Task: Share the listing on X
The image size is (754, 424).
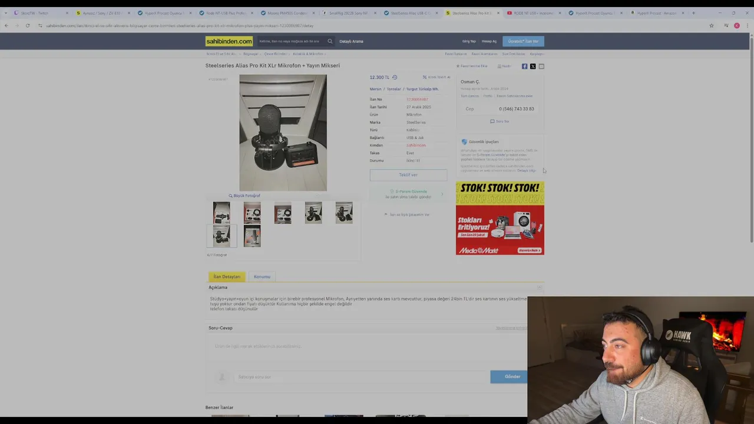Action: pos(533,67)
